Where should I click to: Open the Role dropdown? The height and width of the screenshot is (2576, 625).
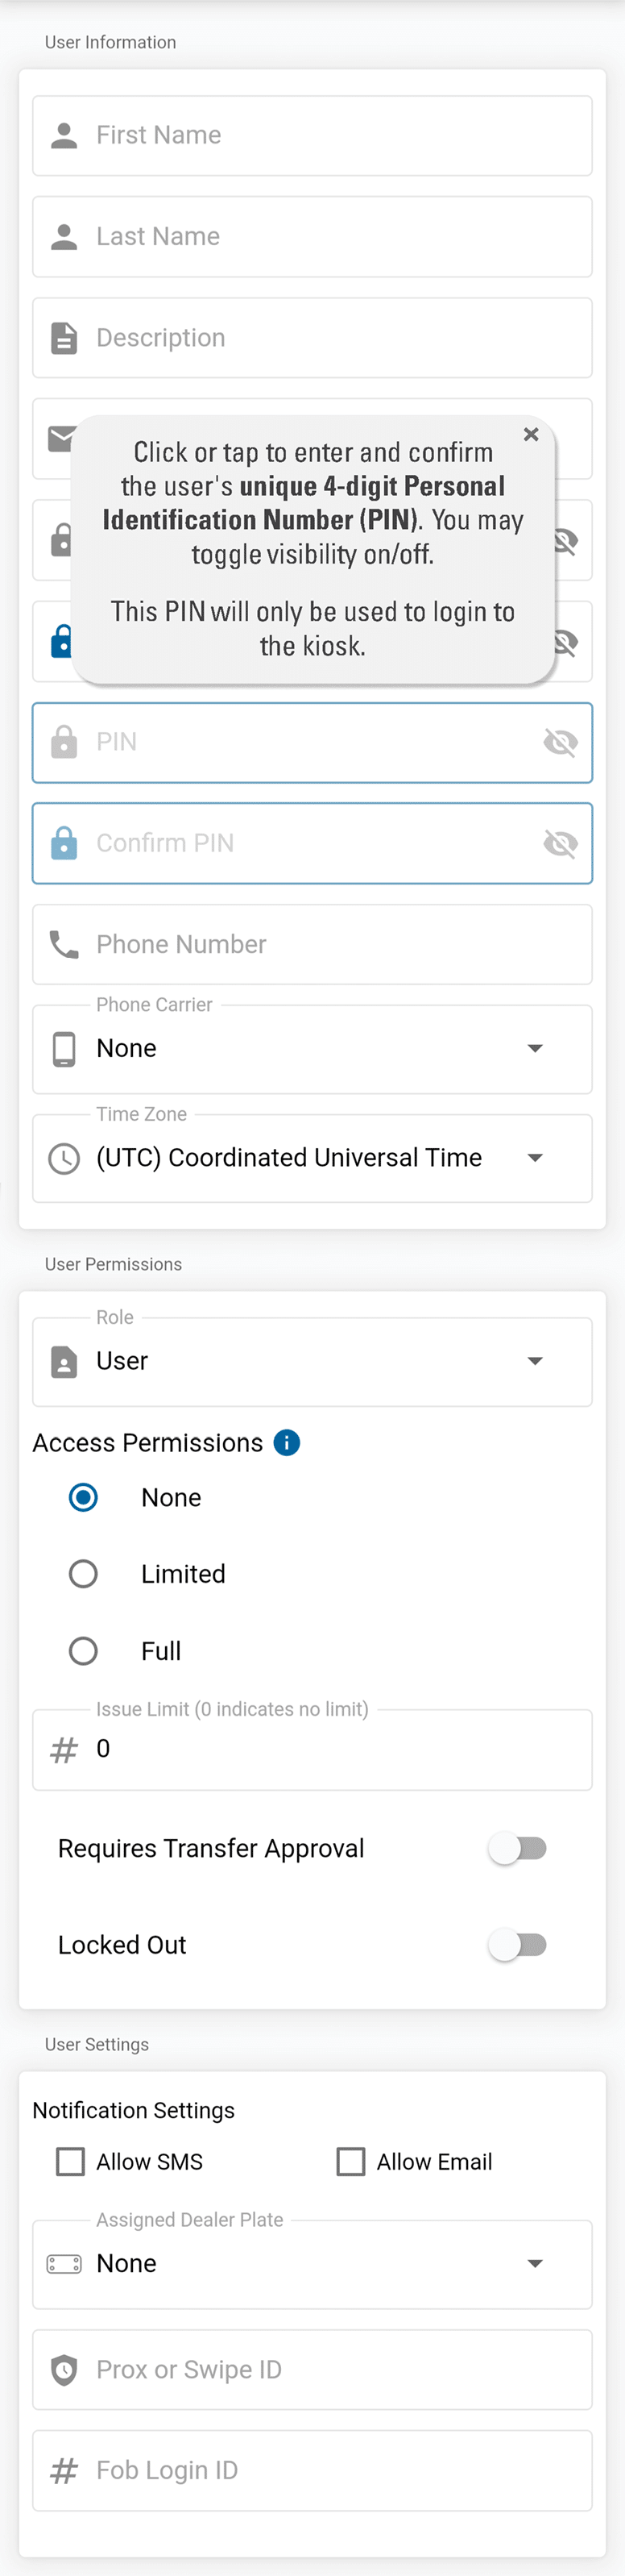pos(312,1361)
